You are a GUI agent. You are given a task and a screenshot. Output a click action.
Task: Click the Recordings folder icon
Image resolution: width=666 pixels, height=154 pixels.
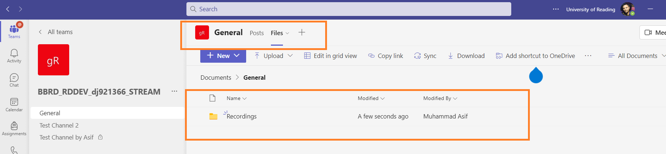213,116
